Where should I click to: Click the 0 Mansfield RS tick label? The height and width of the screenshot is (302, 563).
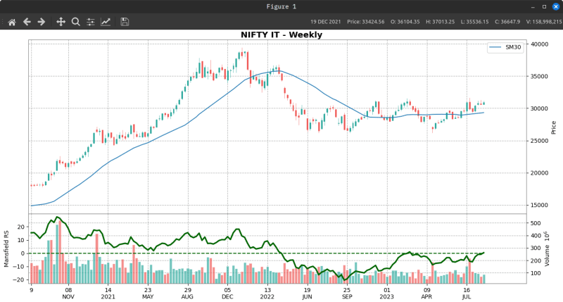[x=23, y=253]
